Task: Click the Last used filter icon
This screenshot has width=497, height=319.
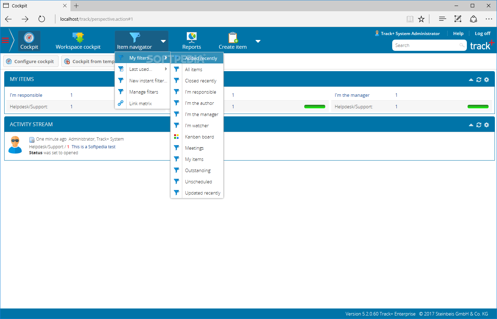Action: [x=121, y=69]
